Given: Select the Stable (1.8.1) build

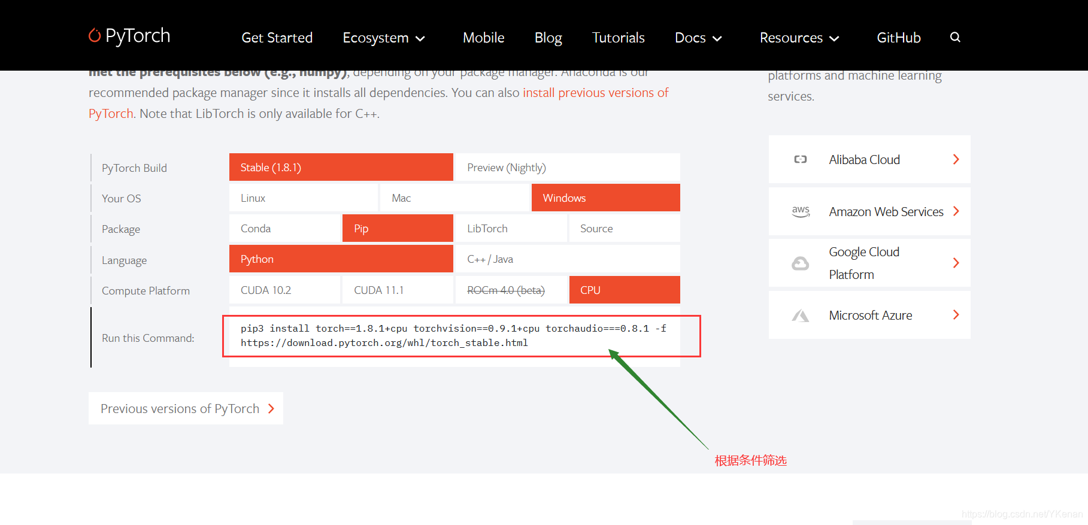Looking at the screenshot, I should tap(341, 167).
